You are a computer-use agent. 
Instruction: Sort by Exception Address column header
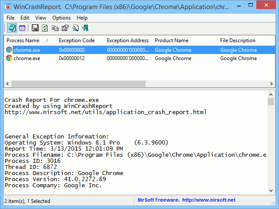pyautogui.click(x=128, y=40)
